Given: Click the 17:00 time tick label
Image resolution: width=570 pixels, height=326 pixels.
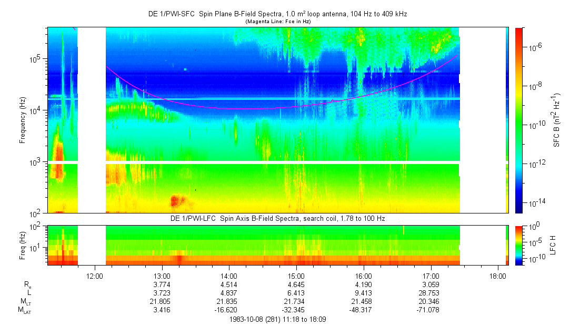Looking at the screenshot, I should (431, 276).
